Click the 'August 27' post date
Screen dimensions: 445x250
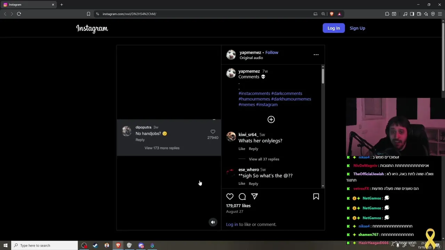pos(235,211)
